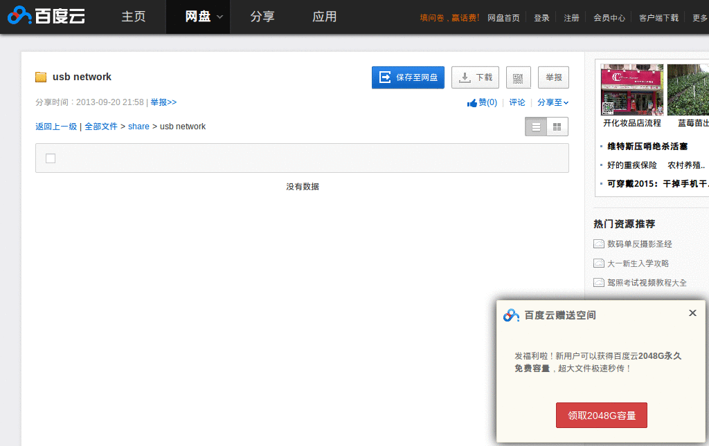Open the QR code button

pyautogui.click(x=518, y=77)
